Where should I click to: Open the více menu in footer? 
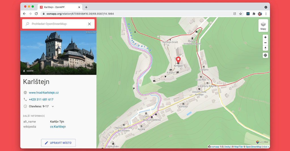click(x=266, y=147)
